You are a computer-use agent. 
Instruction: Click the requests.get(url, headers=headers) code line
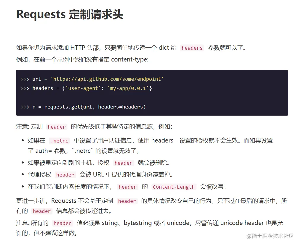(89, 107)
